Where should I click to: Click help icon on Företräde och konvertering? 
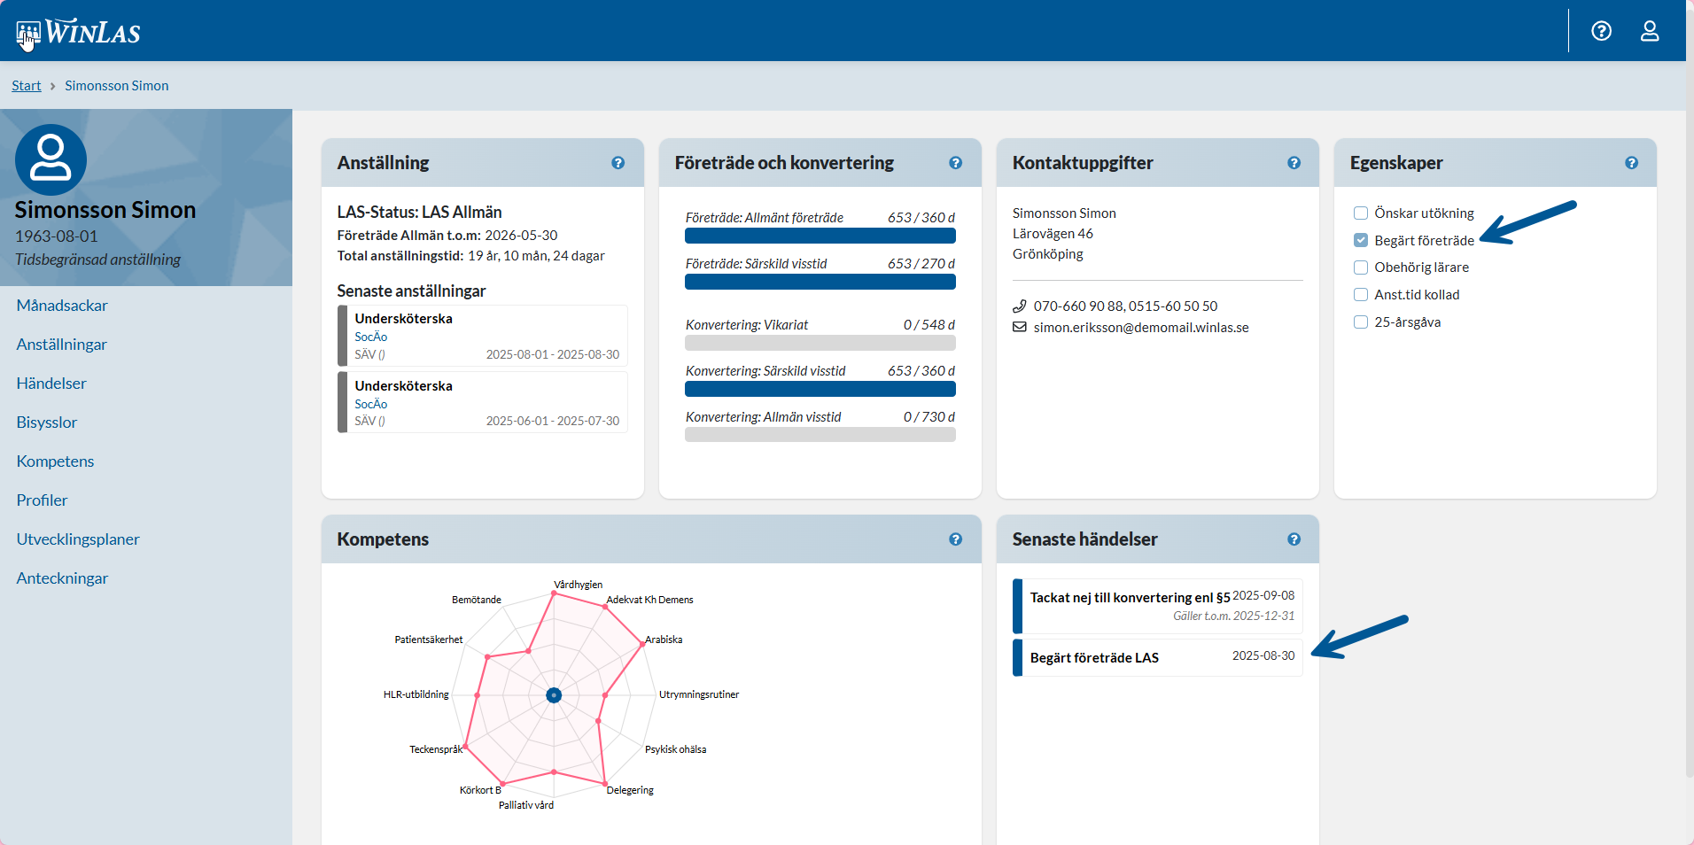click(x=955, y=163)
